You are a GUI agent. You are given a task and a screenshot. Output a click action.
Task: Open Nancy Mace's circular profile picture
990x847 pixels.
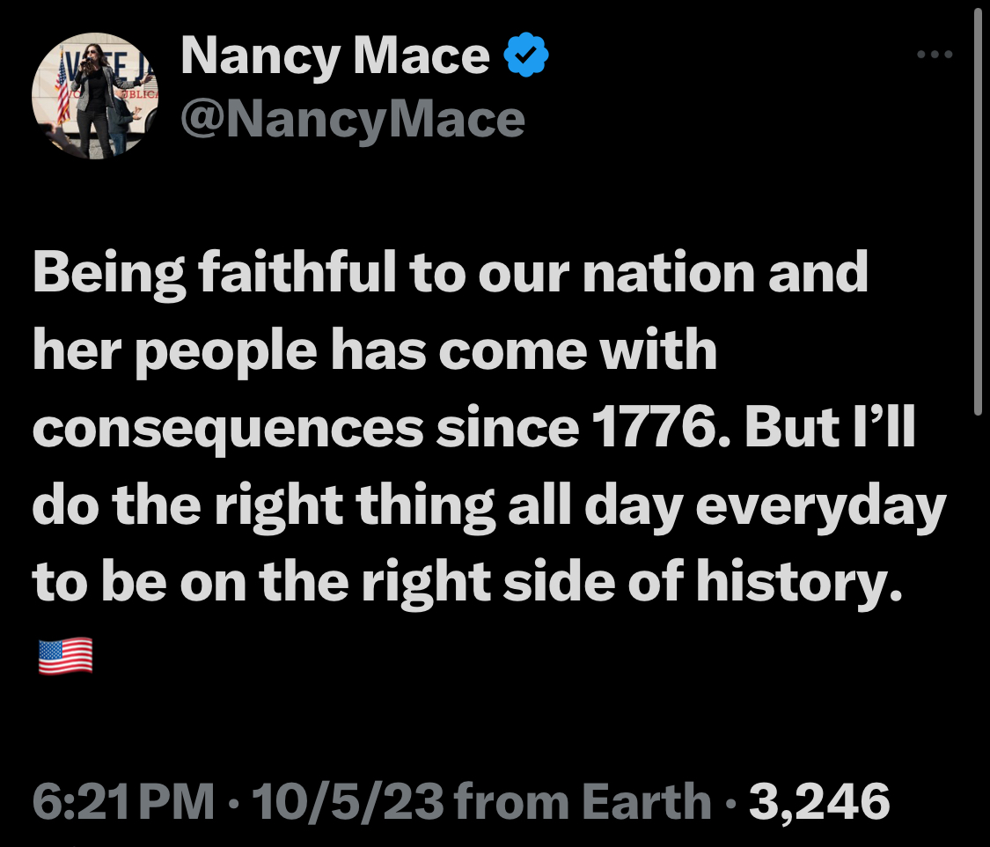point(95,95)
